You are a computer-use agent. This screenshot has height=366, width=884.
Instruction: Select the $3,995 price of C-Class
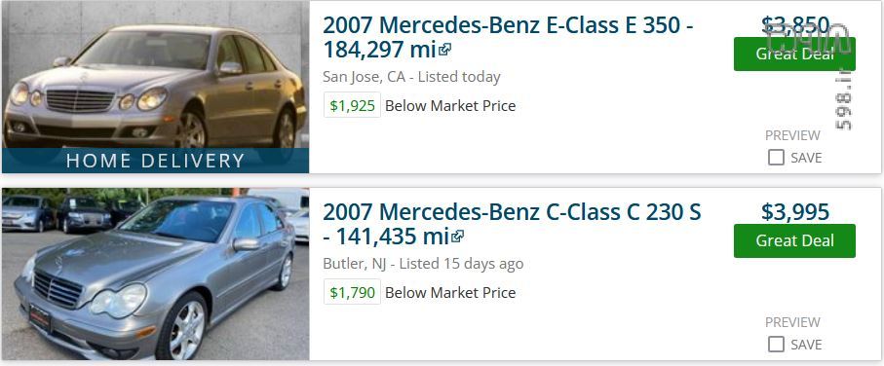795,212
